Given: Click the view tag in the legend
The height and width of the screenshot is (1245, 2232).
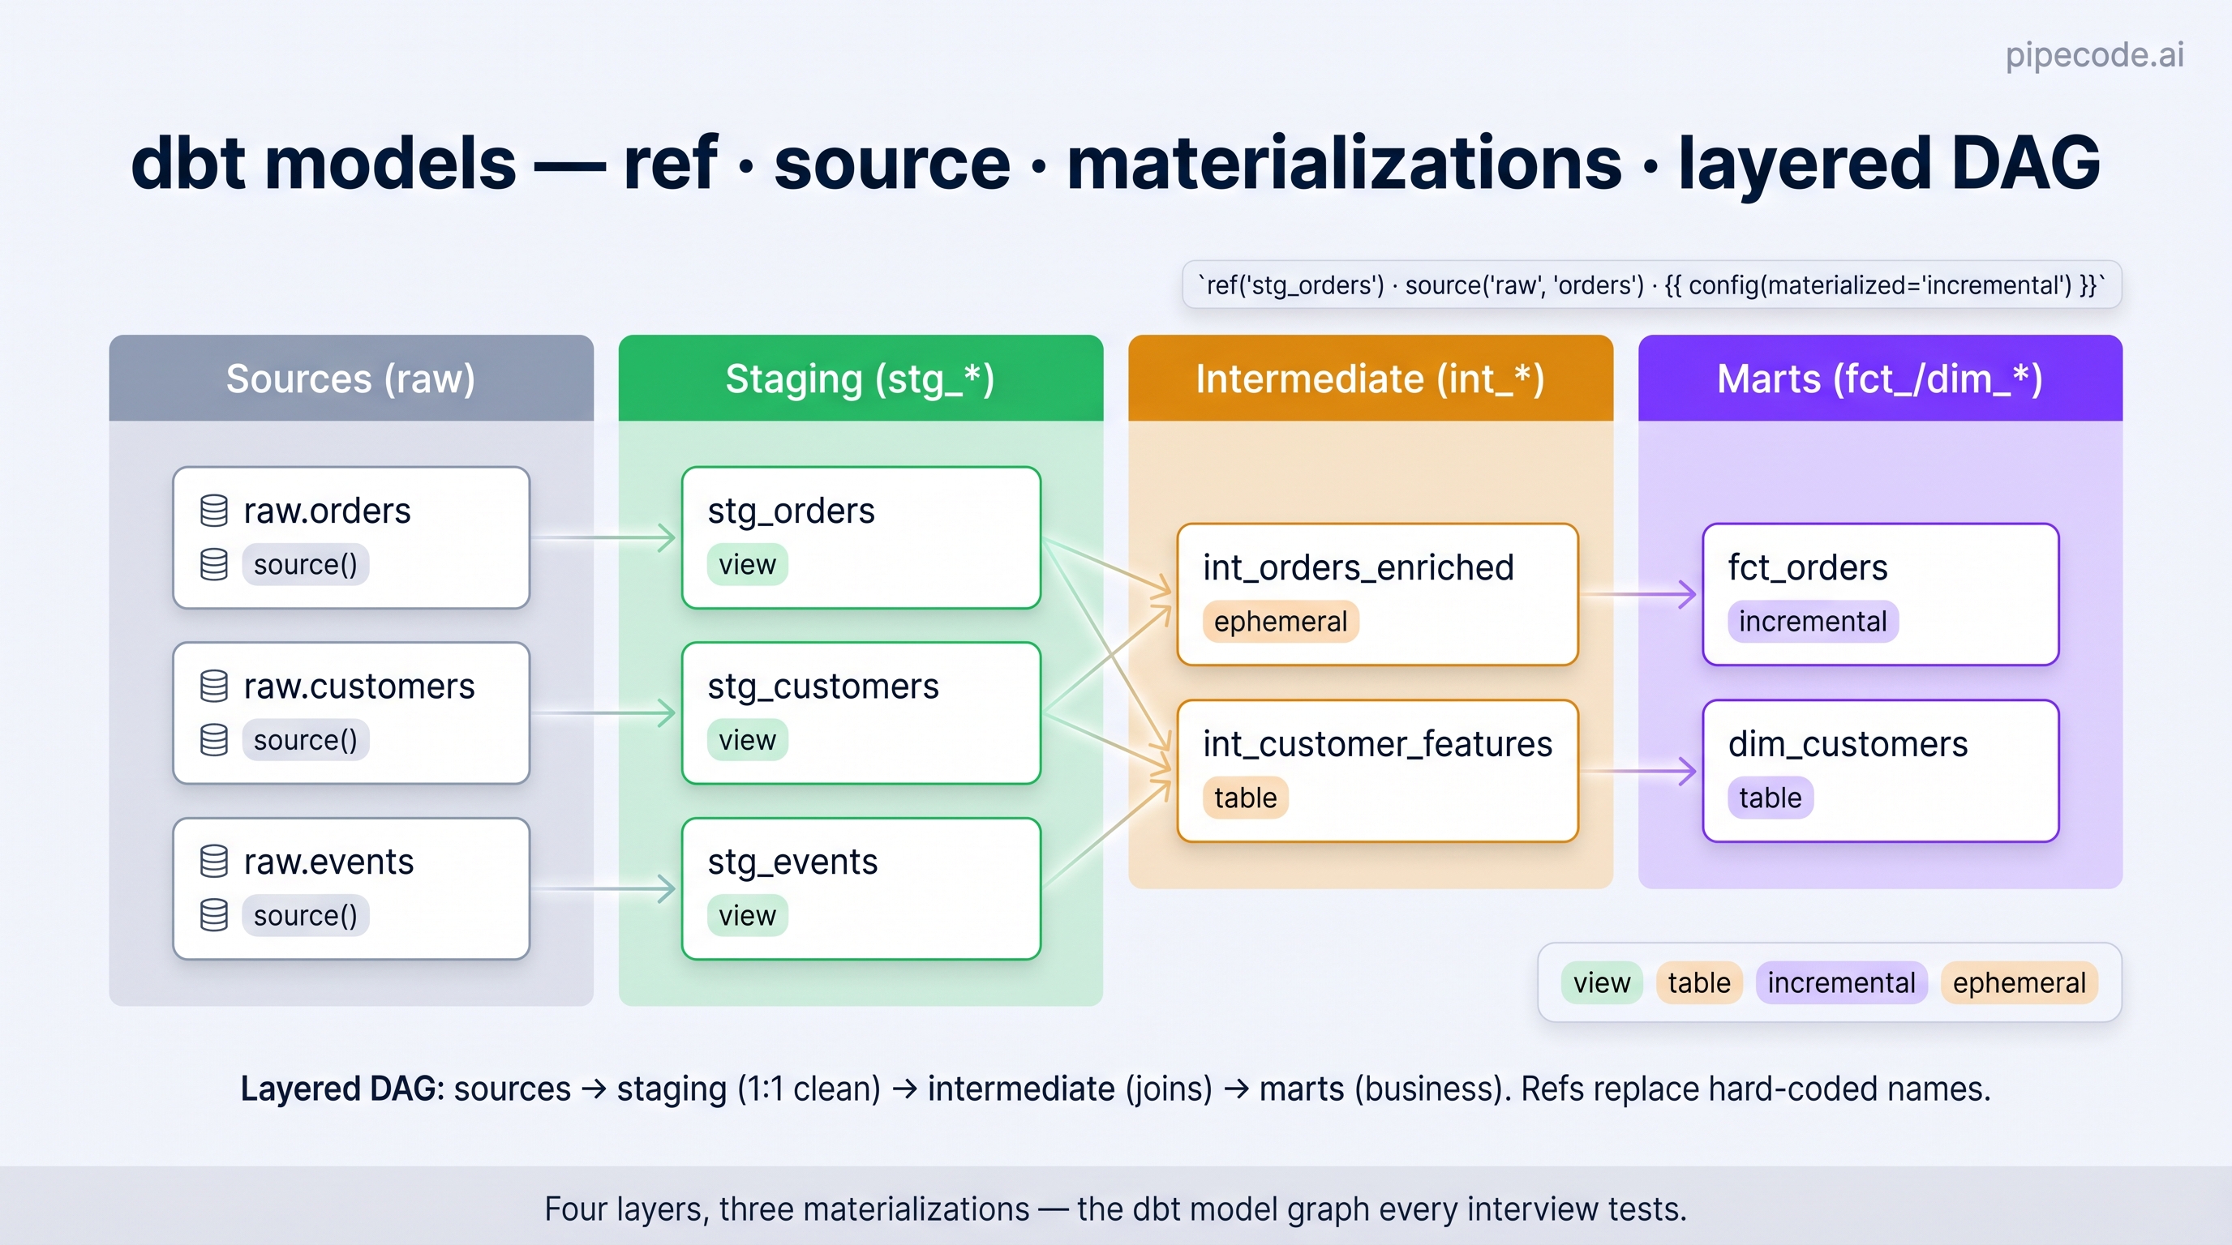Looking at the screenshot, I should 1601,982.
